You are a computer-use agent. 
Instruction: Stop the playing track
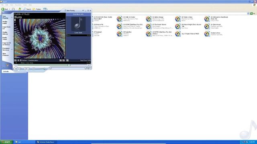[x=20, y=69]
